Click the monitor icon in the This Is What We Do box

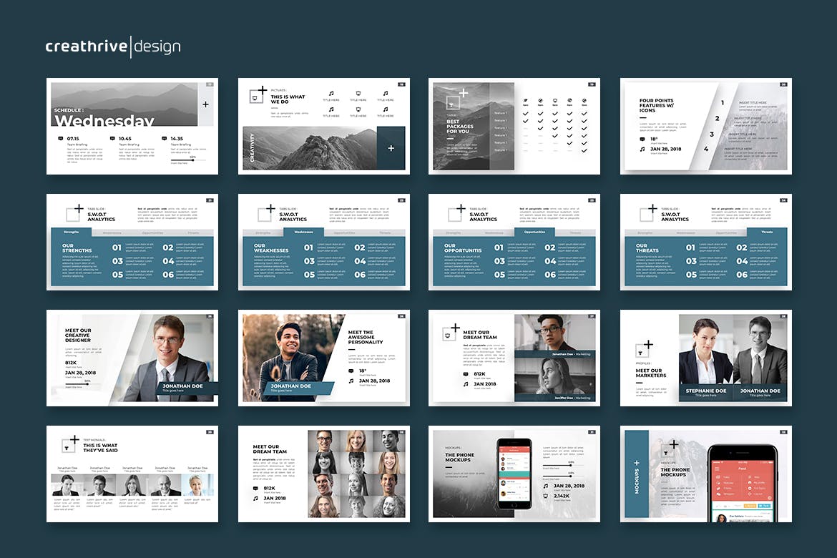254,97
